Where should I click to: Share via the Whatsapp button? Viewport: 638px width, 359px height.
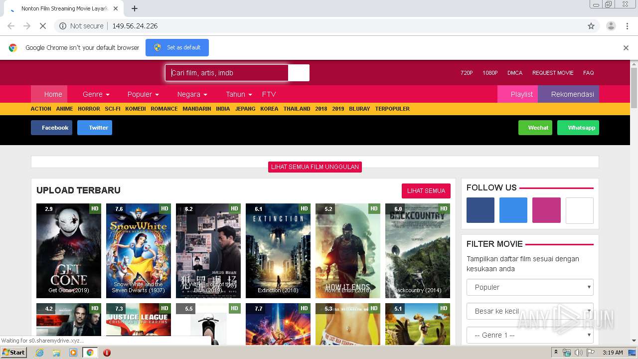tap(578, 128)
